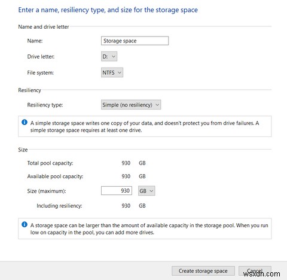
Task: Click the Total pool capacity value 930
Action: [126, 163]
